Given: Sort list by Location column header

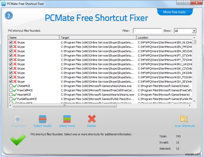Looking at the screenshot, I should point(164,37).
